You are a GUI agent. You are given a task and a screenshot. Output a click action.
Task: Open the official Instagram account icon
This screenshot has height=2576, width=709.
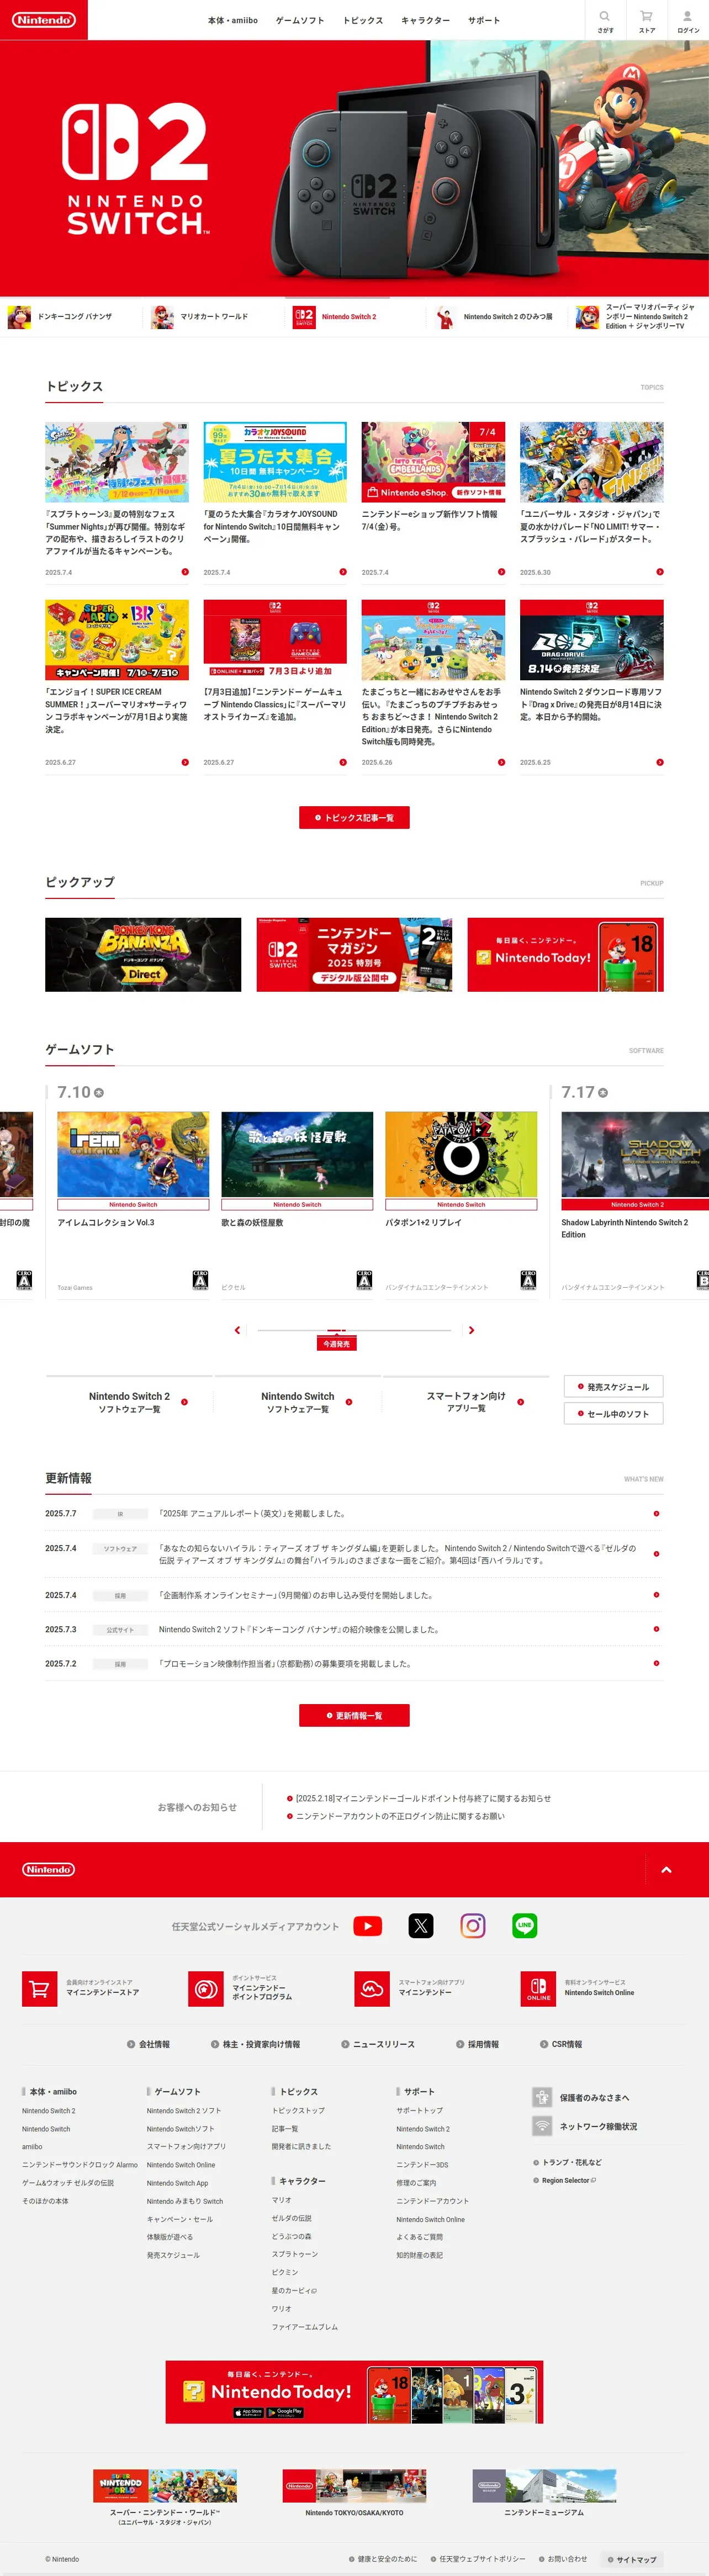(x=473, y=1925)
